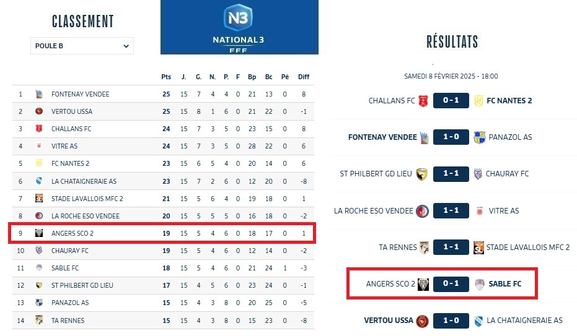Image resolution: width=577 pixels, height=336 pixels.
Task: Open La Chataigneraie AS in results
Action: point(524,321)
